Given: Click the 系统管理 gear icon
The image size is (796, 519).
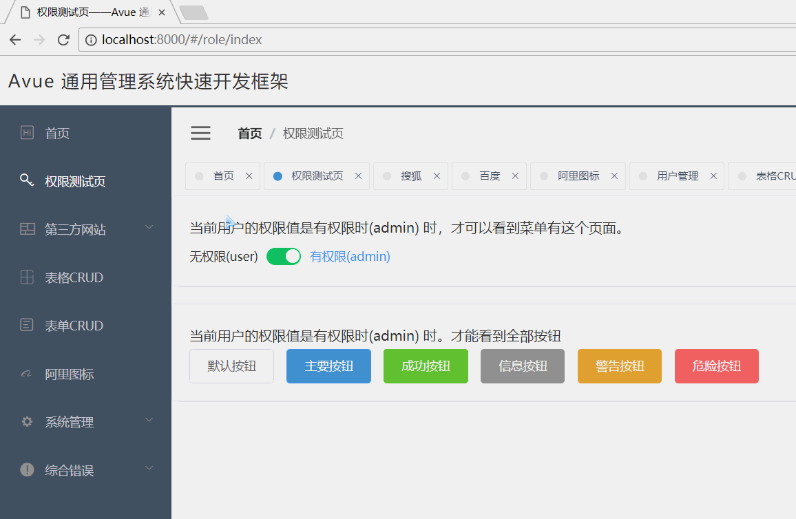Looking at the screenshot, I should tap(27, 421).
